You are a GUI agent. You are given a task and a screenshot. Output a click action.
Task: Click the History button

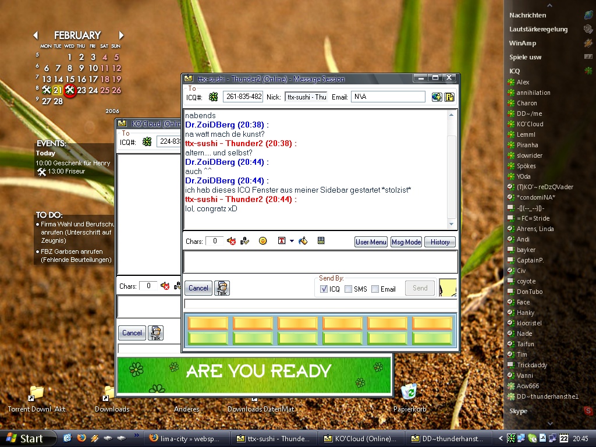click(440, 242)
